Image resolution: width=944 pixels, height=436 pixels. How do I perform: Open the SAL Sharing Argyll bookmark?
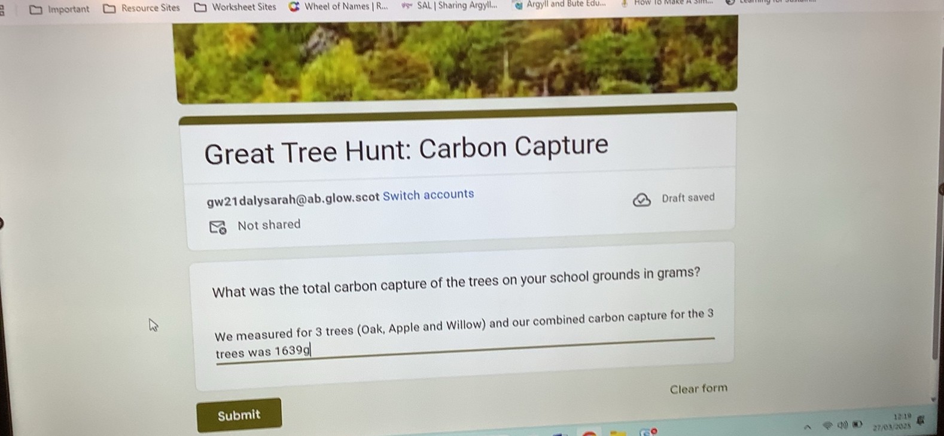coord(449,5)
